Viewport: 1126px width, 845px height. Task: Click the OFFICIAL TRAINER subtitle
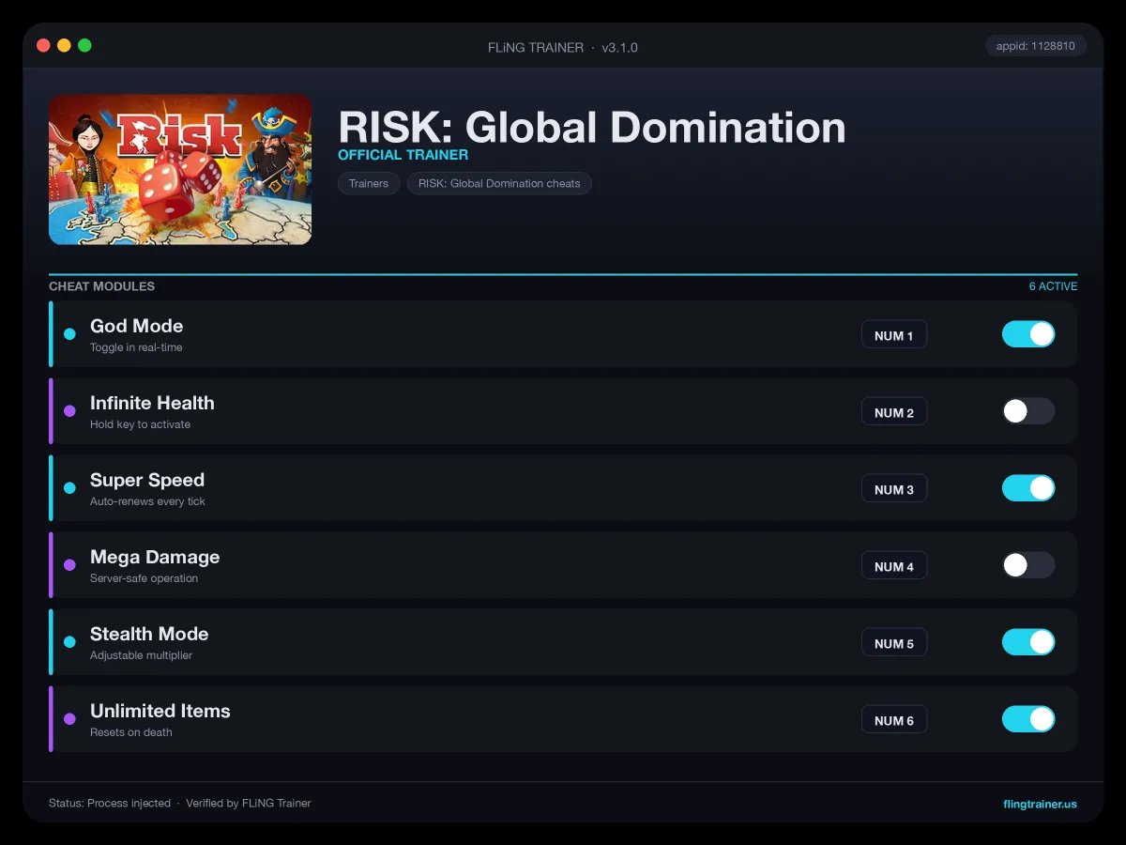coord(403,155)
